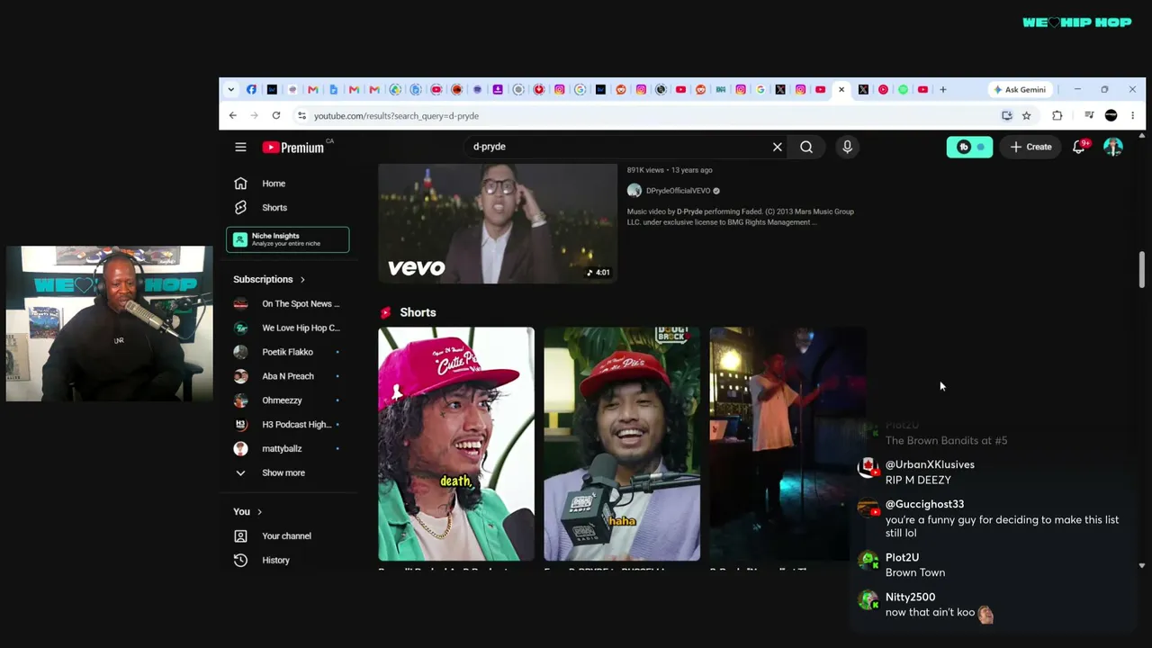Open the Chrome profile avatar
The width and height of the screenshot is (1152, 648).
[1111, 115]
